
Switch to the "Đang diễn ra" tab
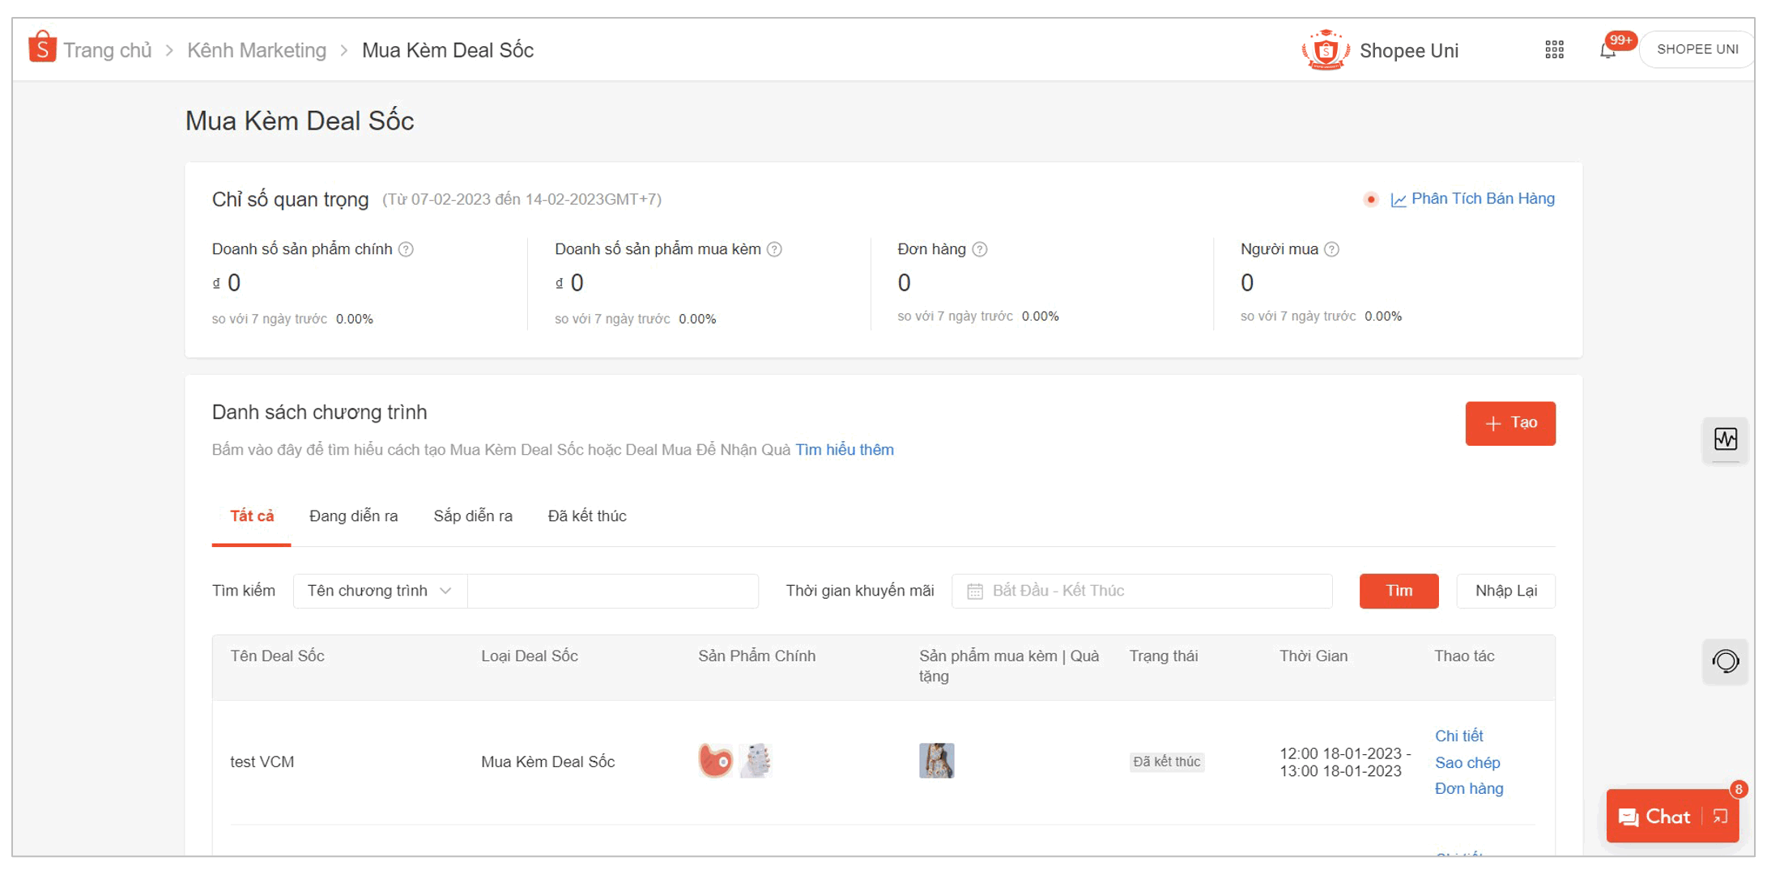pyautogui.click(x=353, y=515)
